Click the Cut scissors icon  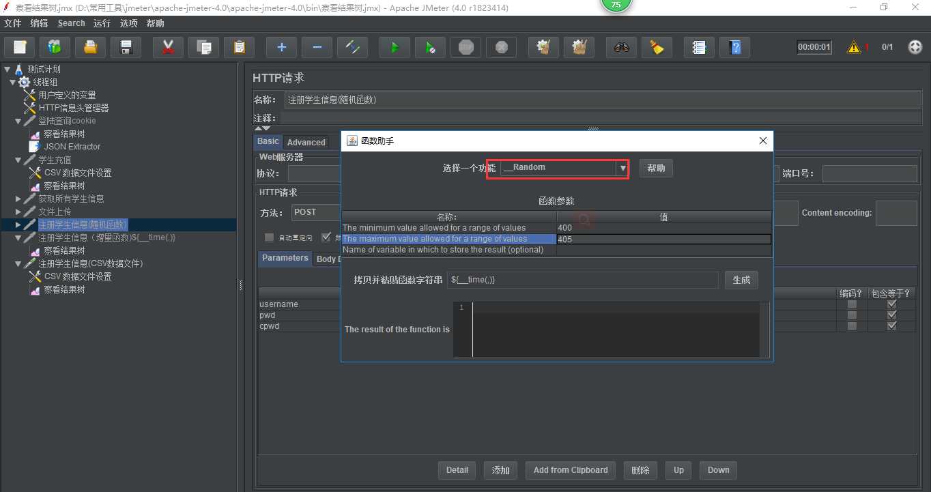tap(168, 47)
